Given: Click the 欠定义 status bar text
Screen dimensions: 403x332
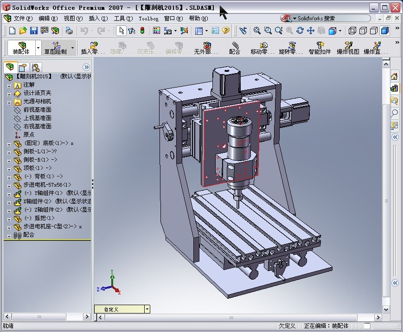Looking at the screenshot, I should 287,326.
